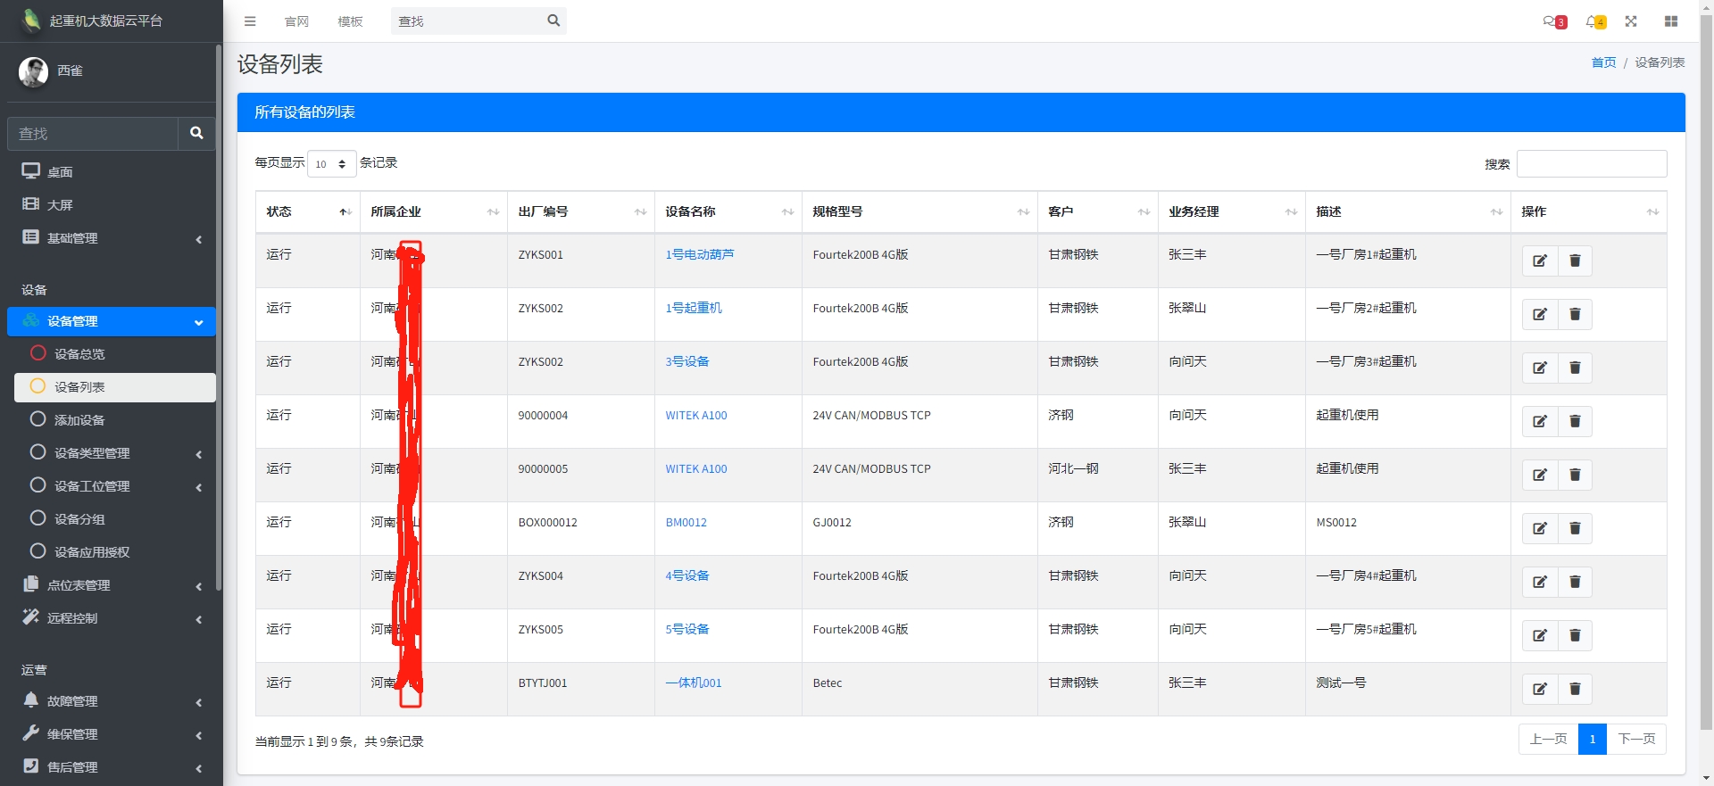Click the sidebar search magnifier button
1714x786 pixels.
pyautogui.click(x=196, y=133)
